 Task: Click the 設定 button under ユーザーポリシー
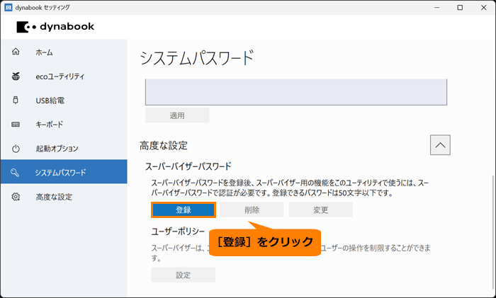tap(183, 275)
